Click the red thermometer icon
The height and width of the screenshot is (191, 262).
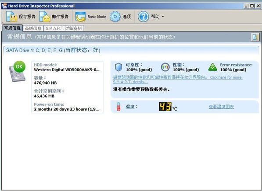118,107
